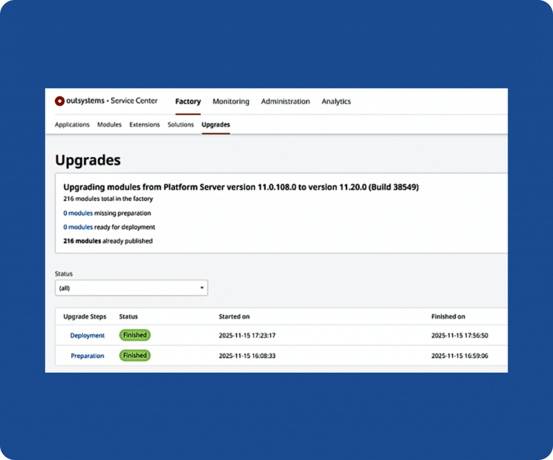
Task: Click 'outsystems · Service Center' title text
Action: (x=112, y=101)
